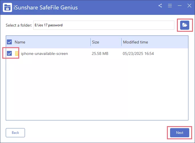Uncheck the iphone-unavailable-screen checkbox
Viewport: 195px width, 143px height.
[9, 53]
